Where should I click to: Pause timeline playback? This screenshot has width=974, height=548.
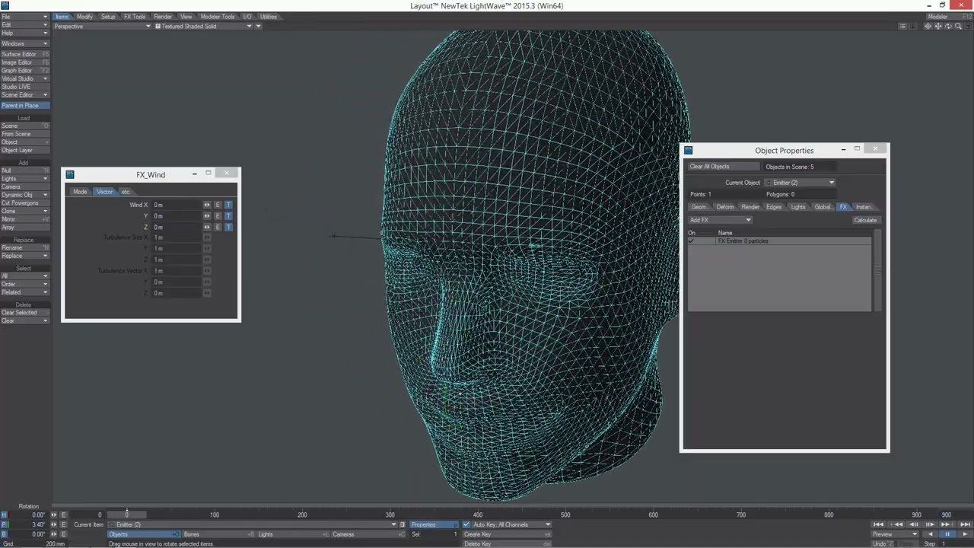947,534
